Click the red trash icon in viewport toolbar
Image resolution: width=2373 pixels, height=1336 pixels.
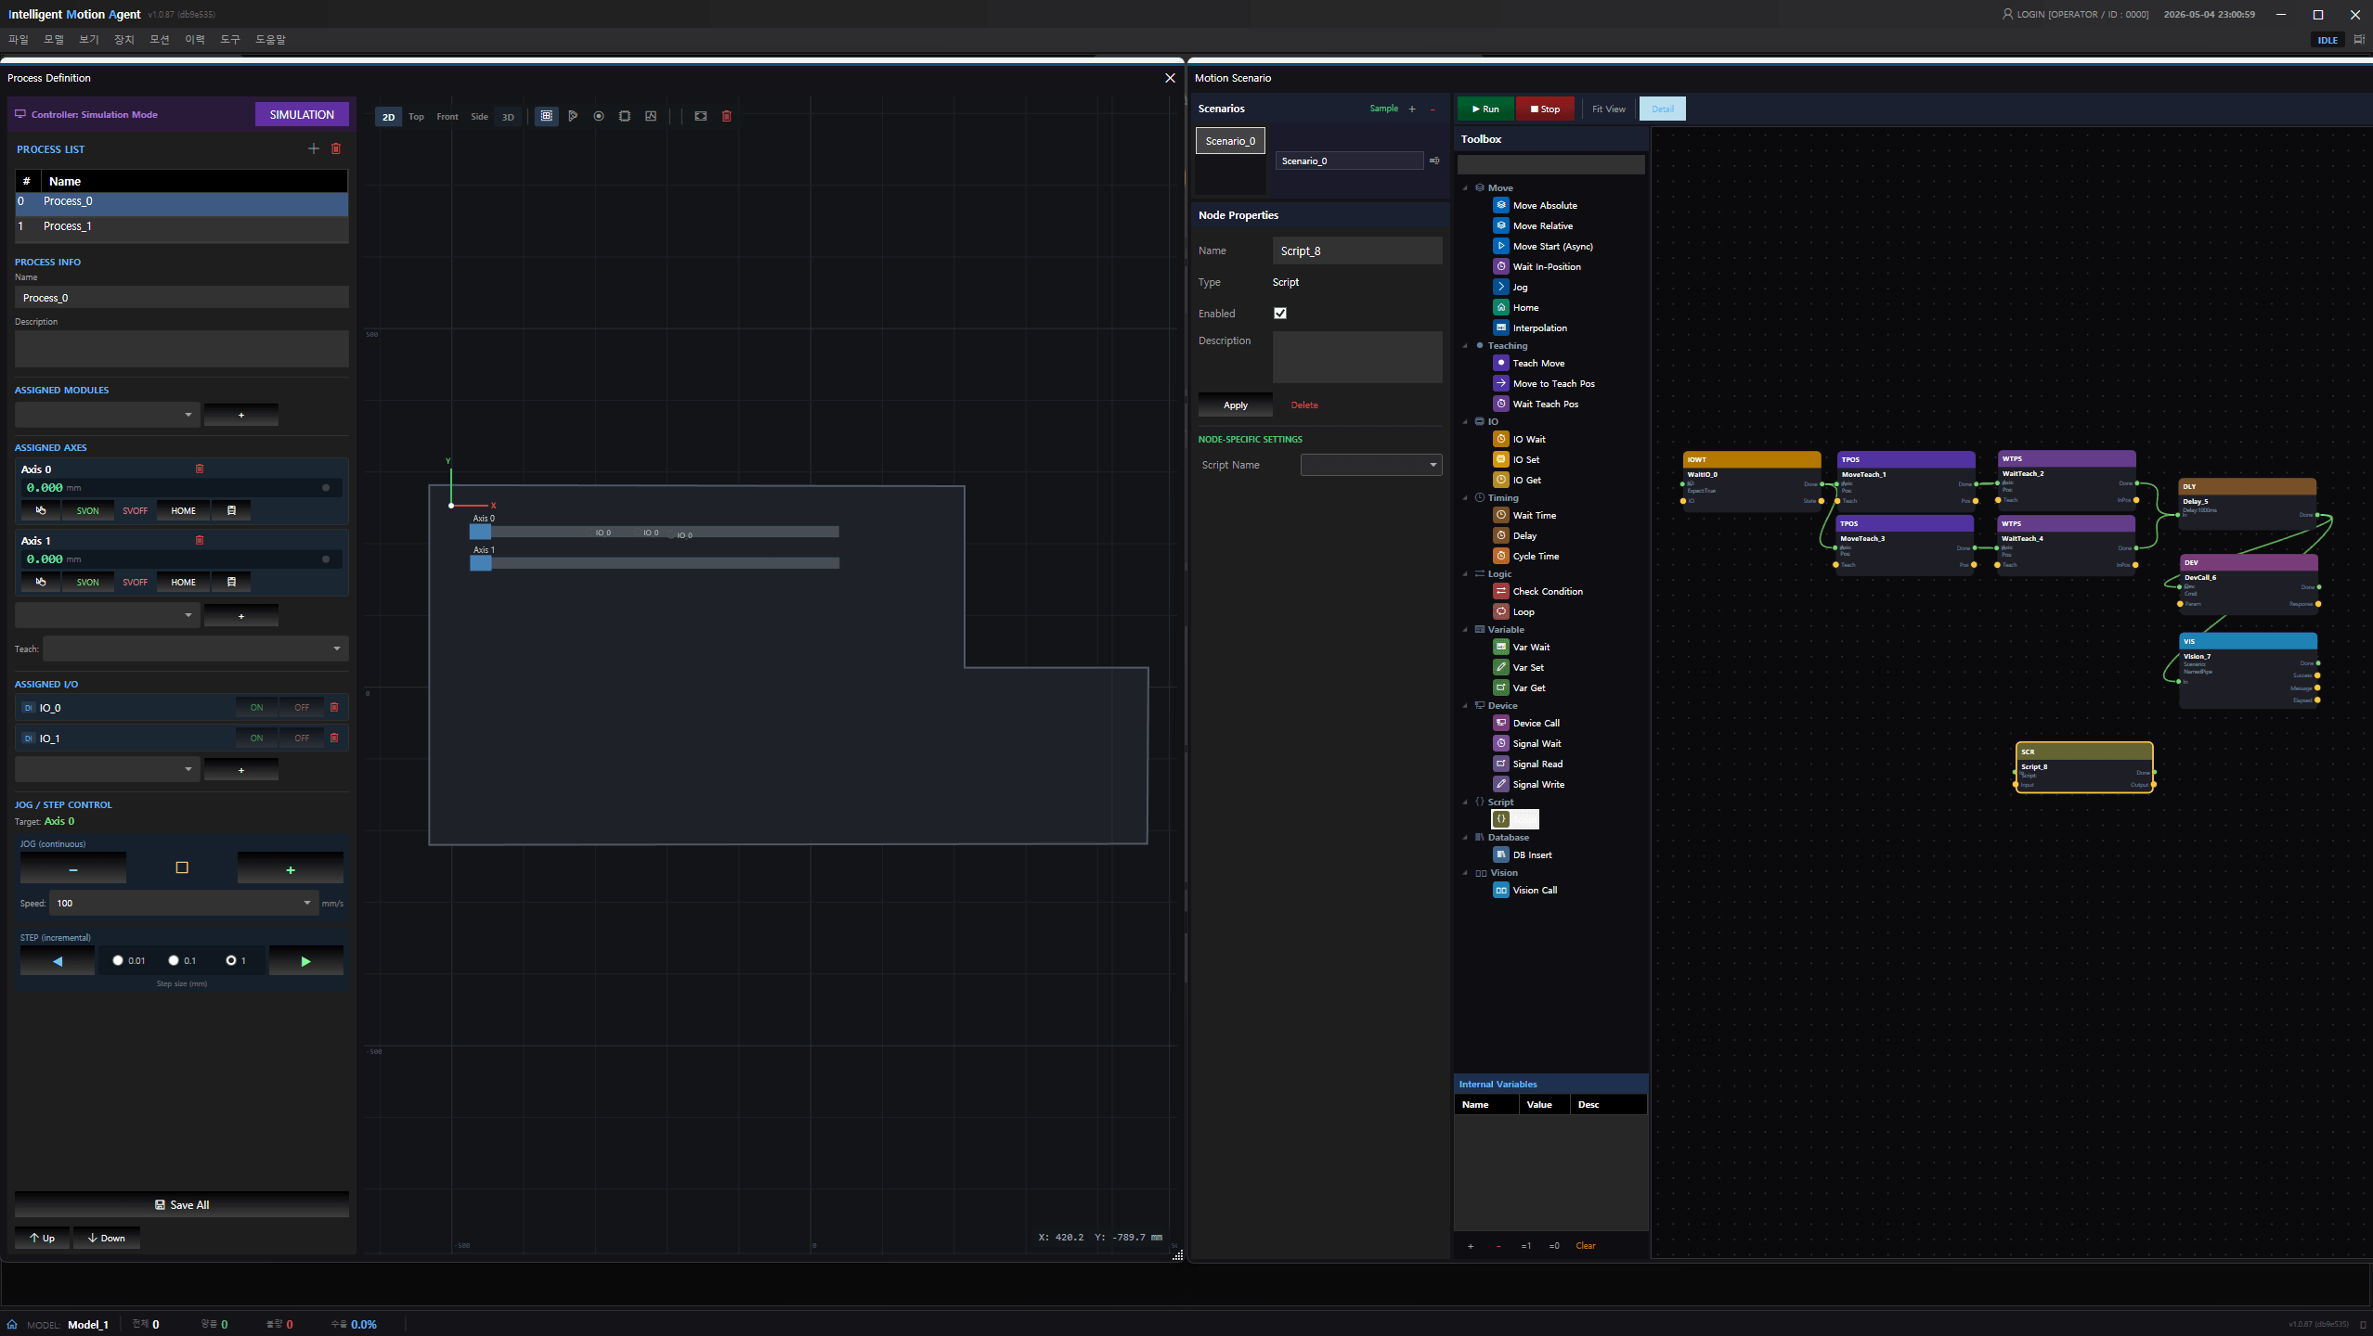pos(727,116)
